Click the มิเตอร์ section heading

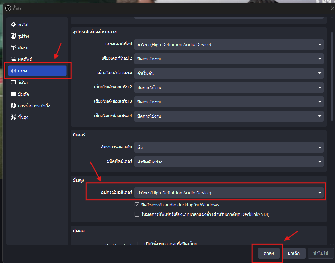tap(79, 135)
